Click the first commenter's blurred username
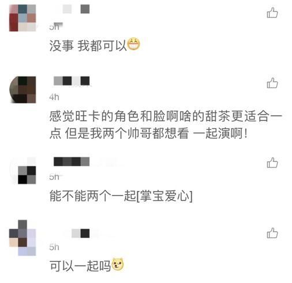The height and width of the screenshot is (283, 292). click(72, 9)
